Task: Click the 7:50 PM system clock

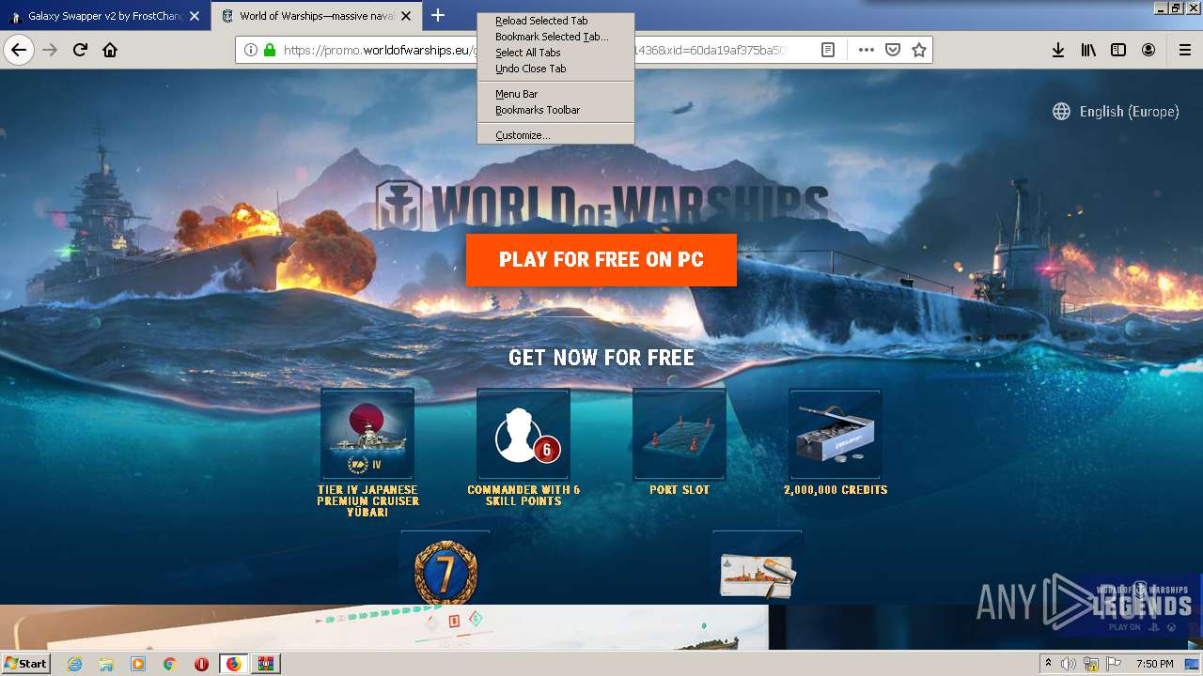Action: point(1155,664)
